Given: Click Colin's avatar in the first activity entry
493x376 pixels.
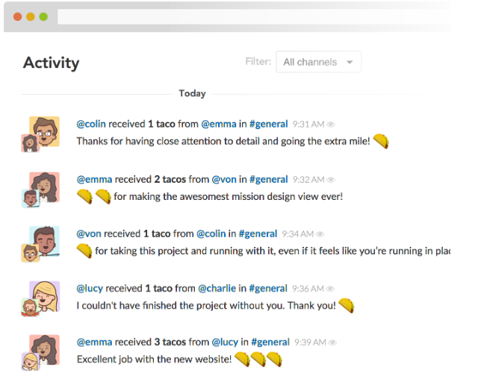Looking at the screenshot, I should (x=45, y=131).
